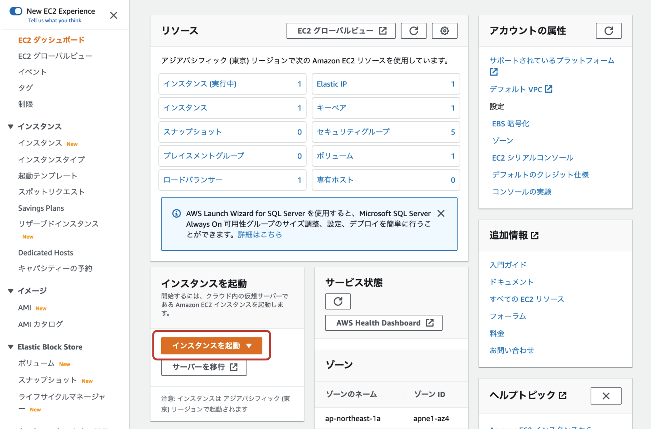This screenshot has width=651, height=429.
Task: Refresh the サービス状態 panel
Action: (337, 301)
